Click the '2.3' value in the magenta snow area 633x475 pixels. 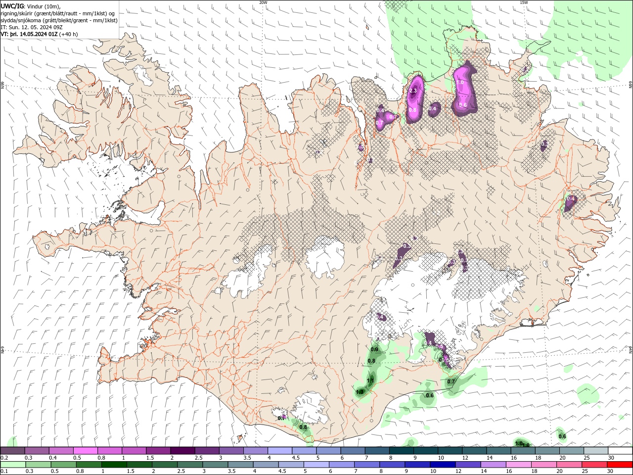pos(413,91)
